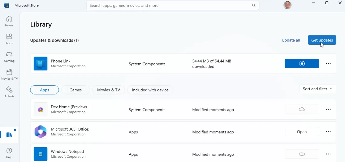Click the '54.44 MB of 54.44 MB downloaded' text

212,64
